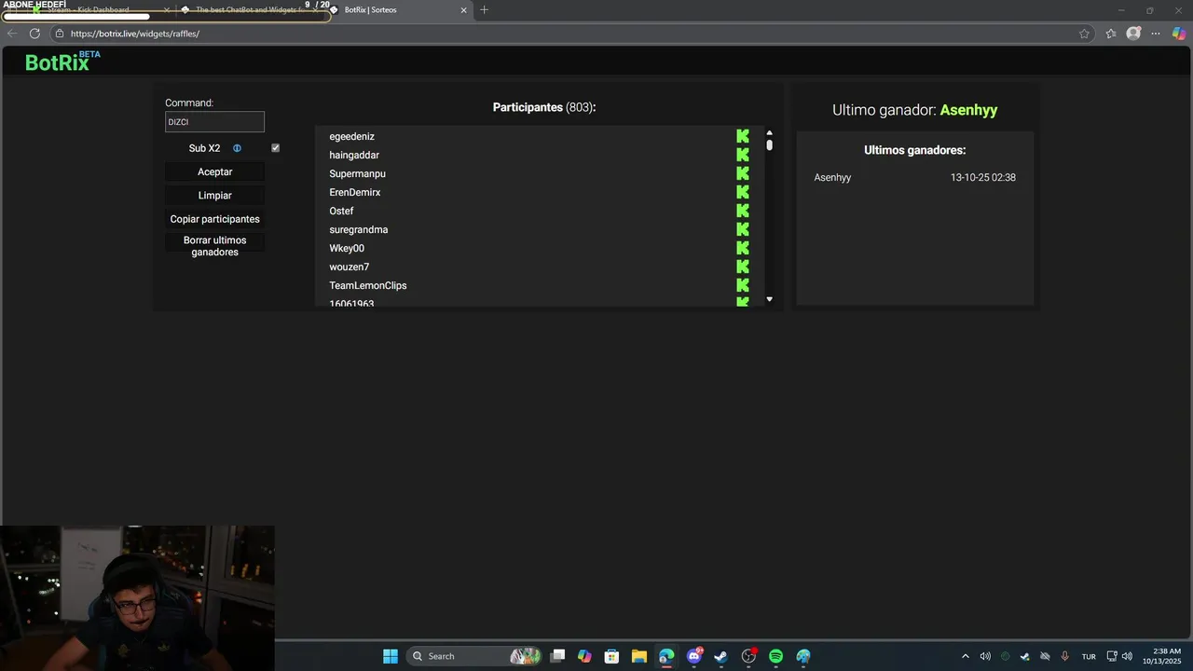Select participant egeedeniz

click(x=351, y=136)
